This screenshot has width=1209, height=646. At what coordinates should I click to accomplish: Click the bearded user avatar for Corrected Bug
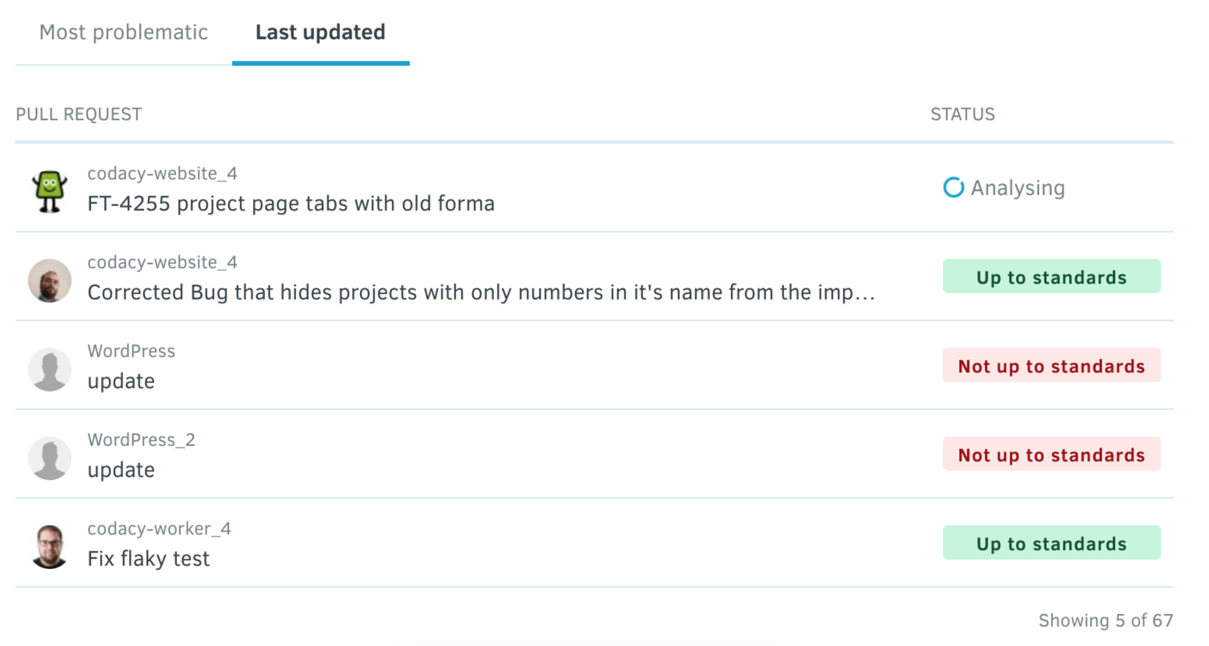click(49, 280)
